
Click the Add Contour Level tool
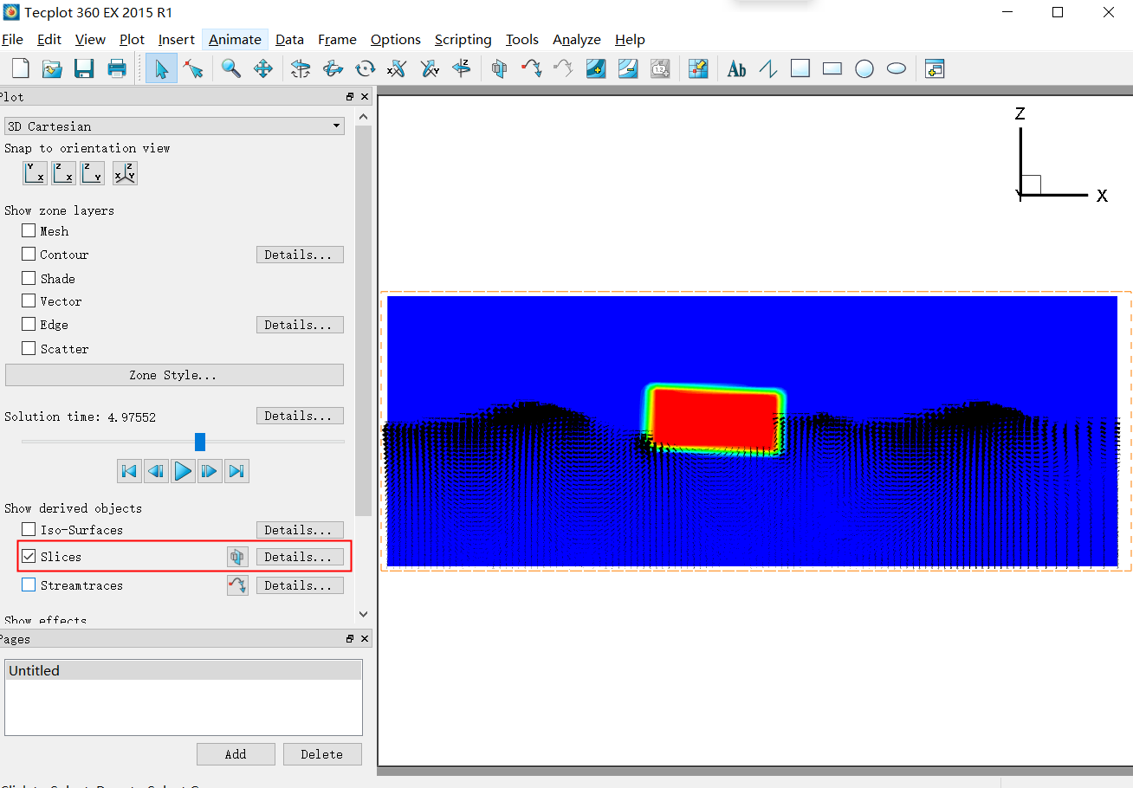595,68
